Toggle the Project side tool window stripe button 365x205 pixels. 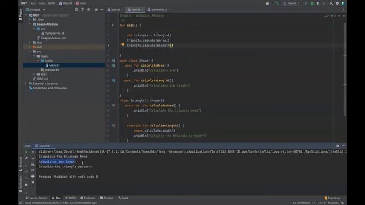21,14
